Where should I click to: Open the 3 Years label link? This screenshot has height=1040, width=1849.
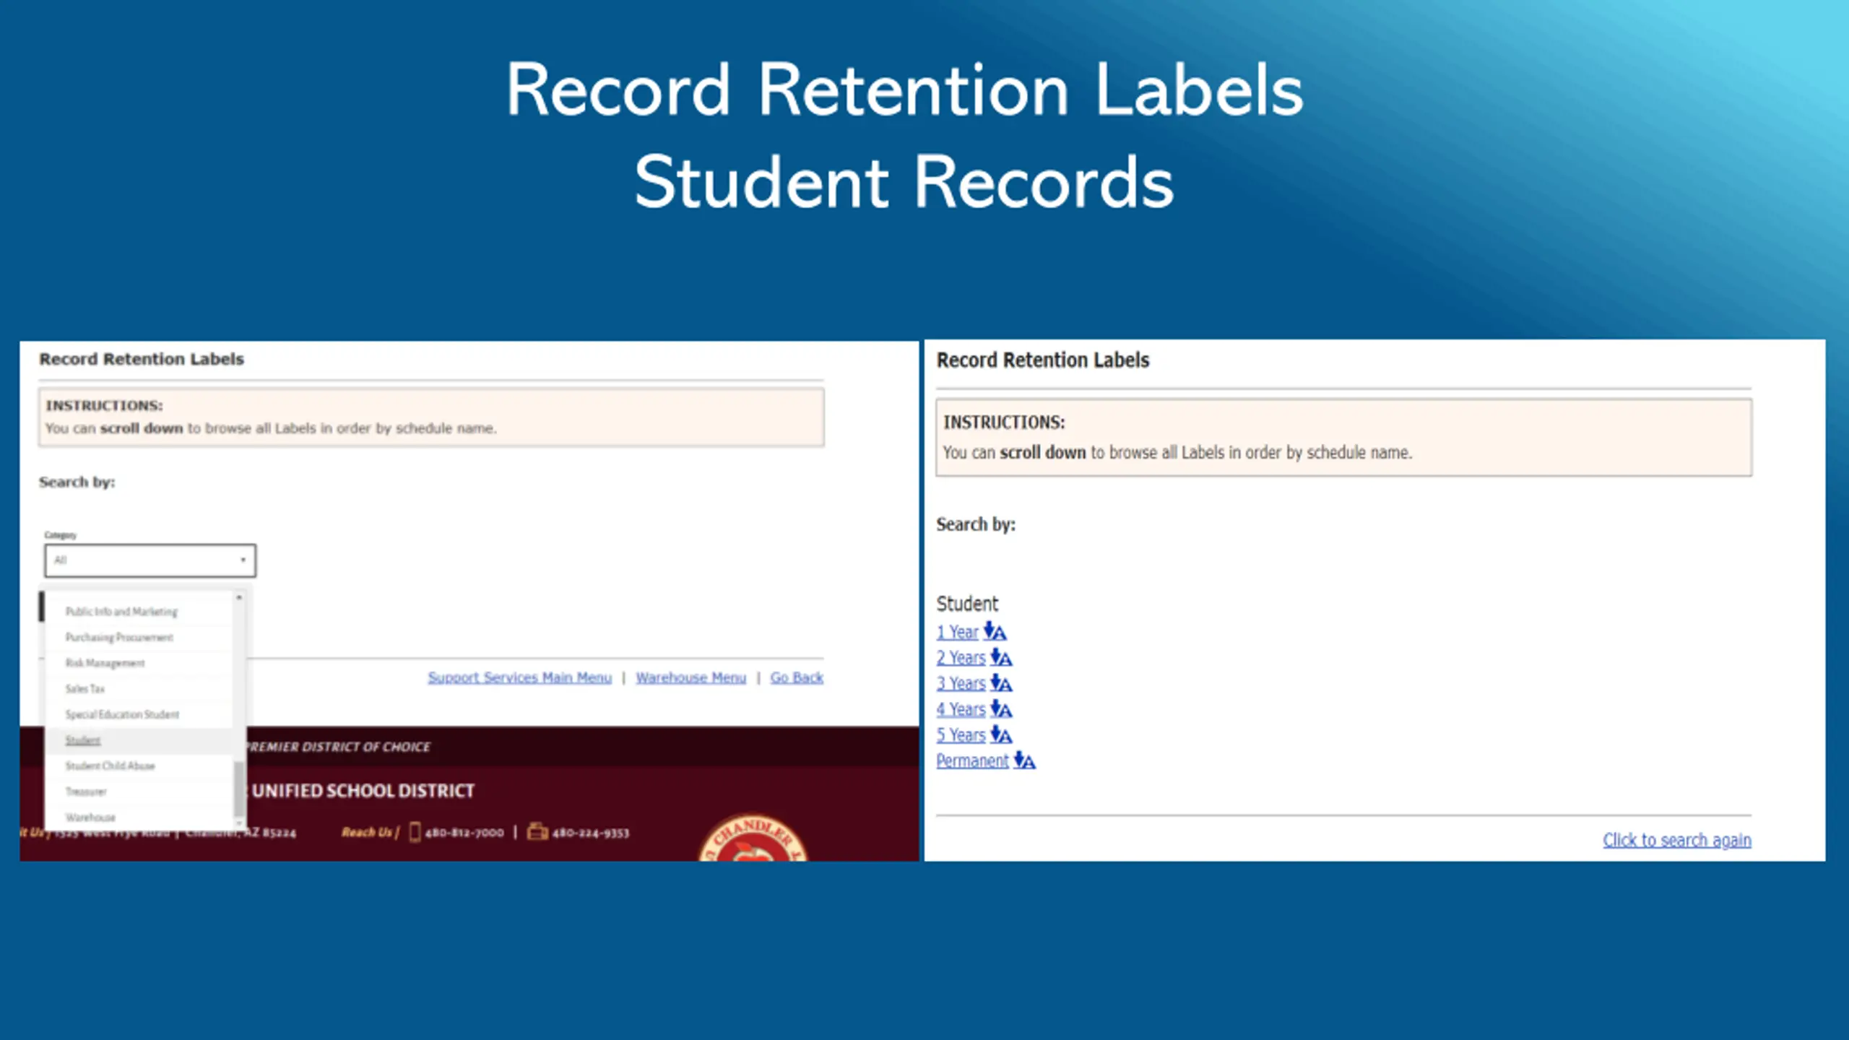click(961, 683)
